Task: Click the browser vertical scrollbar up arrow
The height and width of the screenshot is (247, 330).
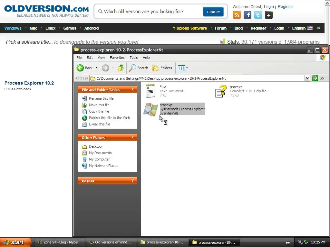Action: 327,4
